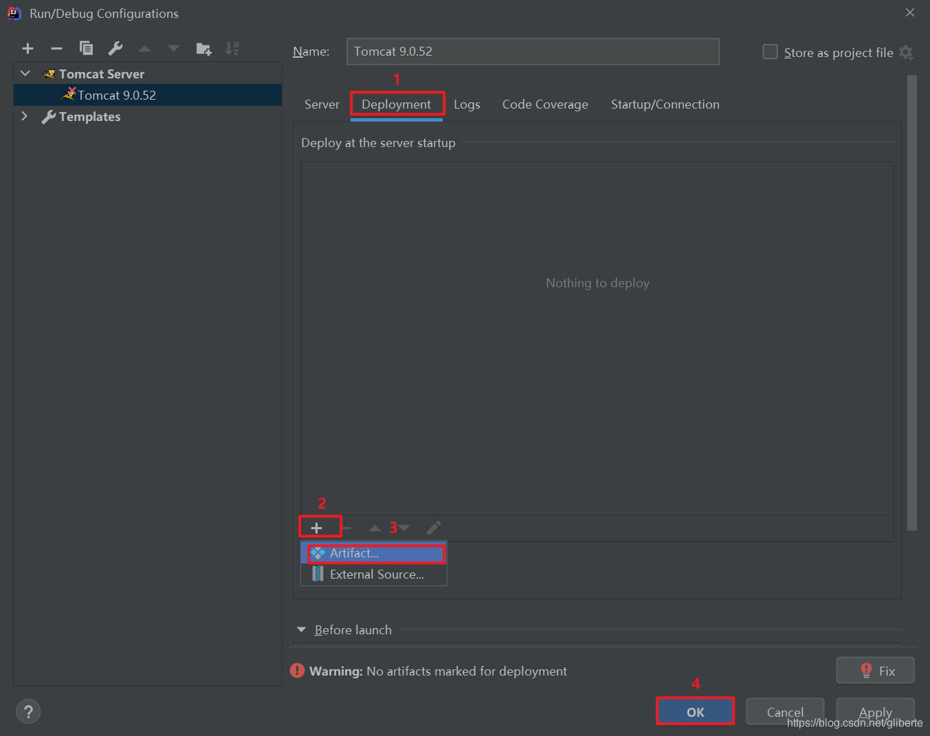This screenshot has width=930, height=736.
Task: Remove deployment item with minus icon
Action: [x=346, y=528]
